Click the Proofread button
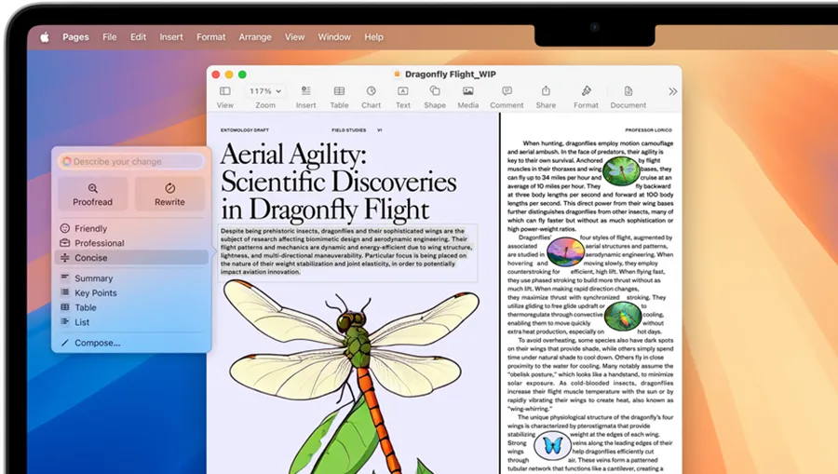The width and height of the screenshot is (838, 474). click(92, 194)
